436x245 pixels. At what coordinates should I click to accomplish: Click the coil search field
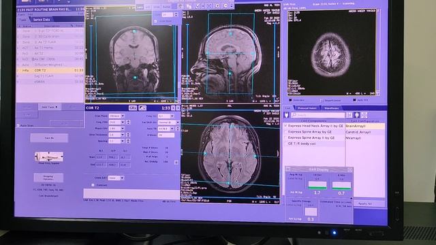(x=318, y=115)
